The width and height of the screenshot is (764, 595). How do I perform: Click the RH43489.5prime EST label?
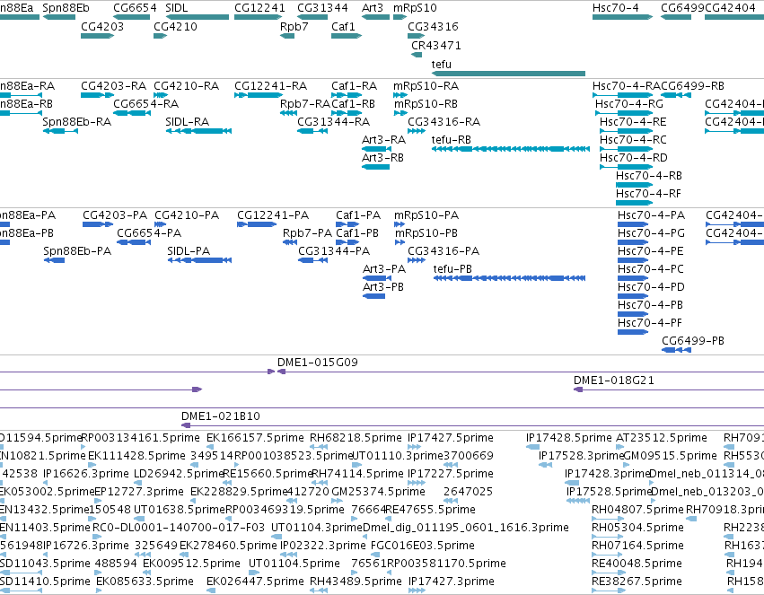pyautogui.click(x=356, y=582)
